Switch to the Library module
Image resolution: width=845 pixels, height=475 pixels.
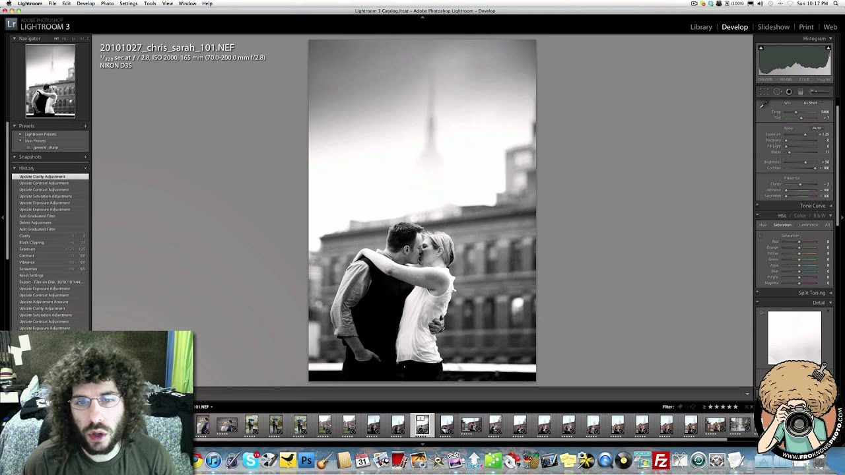coord(701,27)
